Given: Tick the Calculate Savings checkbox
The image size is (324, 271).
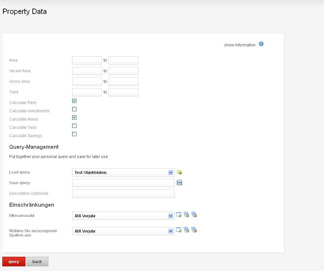Looking at the screenshot, I should click(74, 134).
